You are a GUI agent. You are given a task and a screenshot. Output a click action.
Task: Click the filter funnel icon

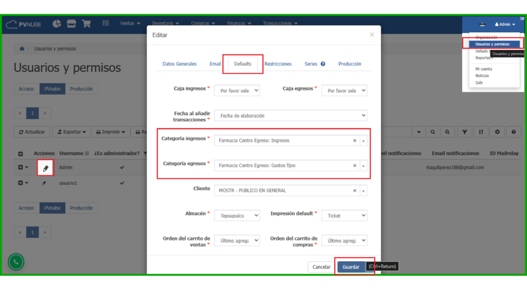pos(465,132)
